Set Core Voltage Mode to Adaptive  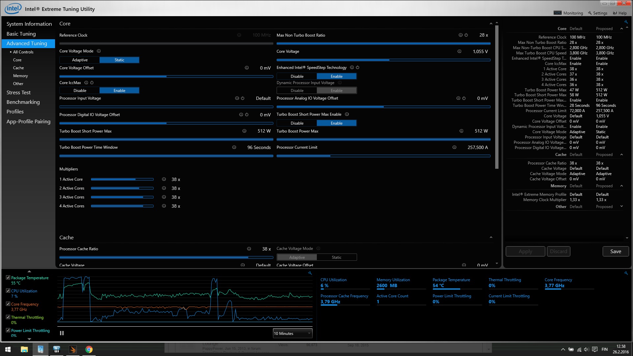[x=80, y=60]
